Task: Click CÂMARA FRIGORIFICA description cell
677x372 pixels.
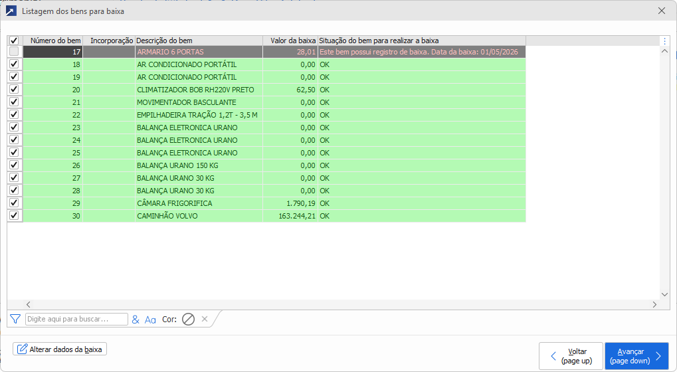Action: pyautogui.click(x=199, y=203)
